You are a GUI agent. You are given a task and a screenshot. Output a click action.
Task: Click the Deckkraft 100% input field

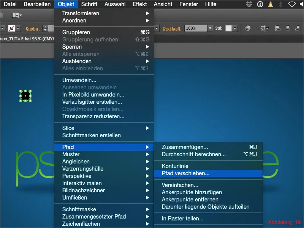point(196,28)
